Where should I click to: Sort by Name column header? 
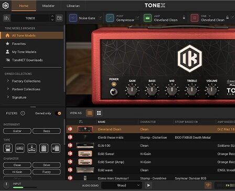[x=102, y=122]
